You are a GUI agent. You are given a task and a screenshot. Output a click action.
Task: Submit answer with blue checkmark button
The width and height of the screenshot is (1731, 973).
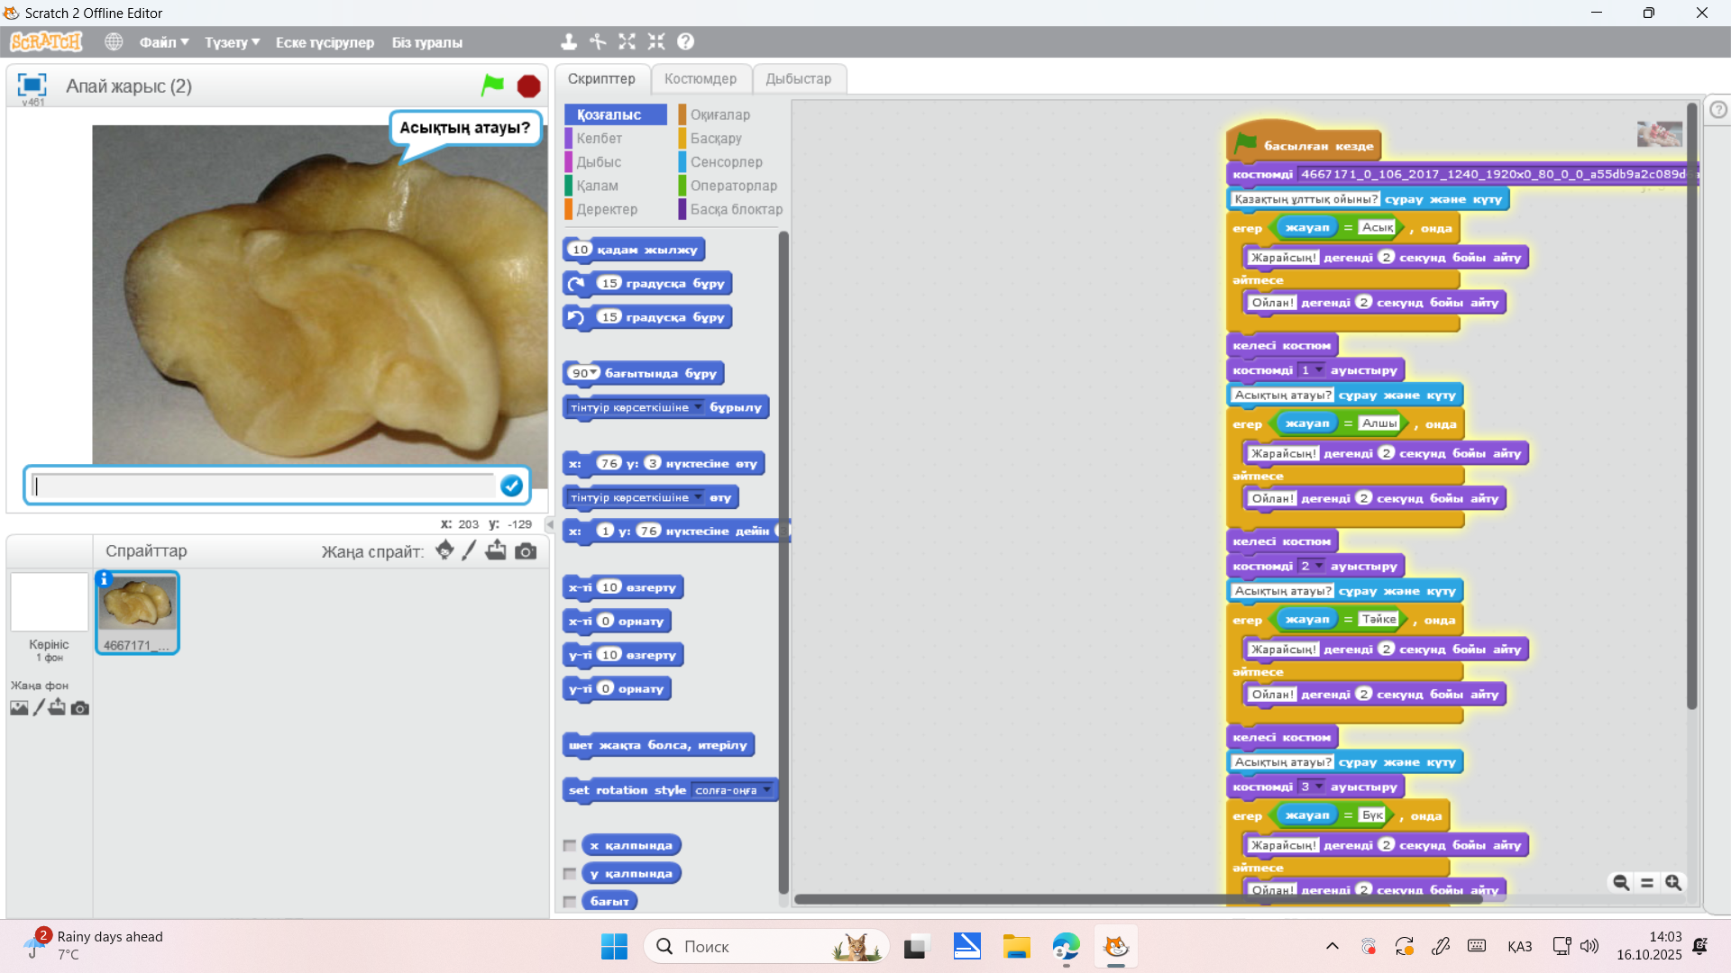[511, 486]
